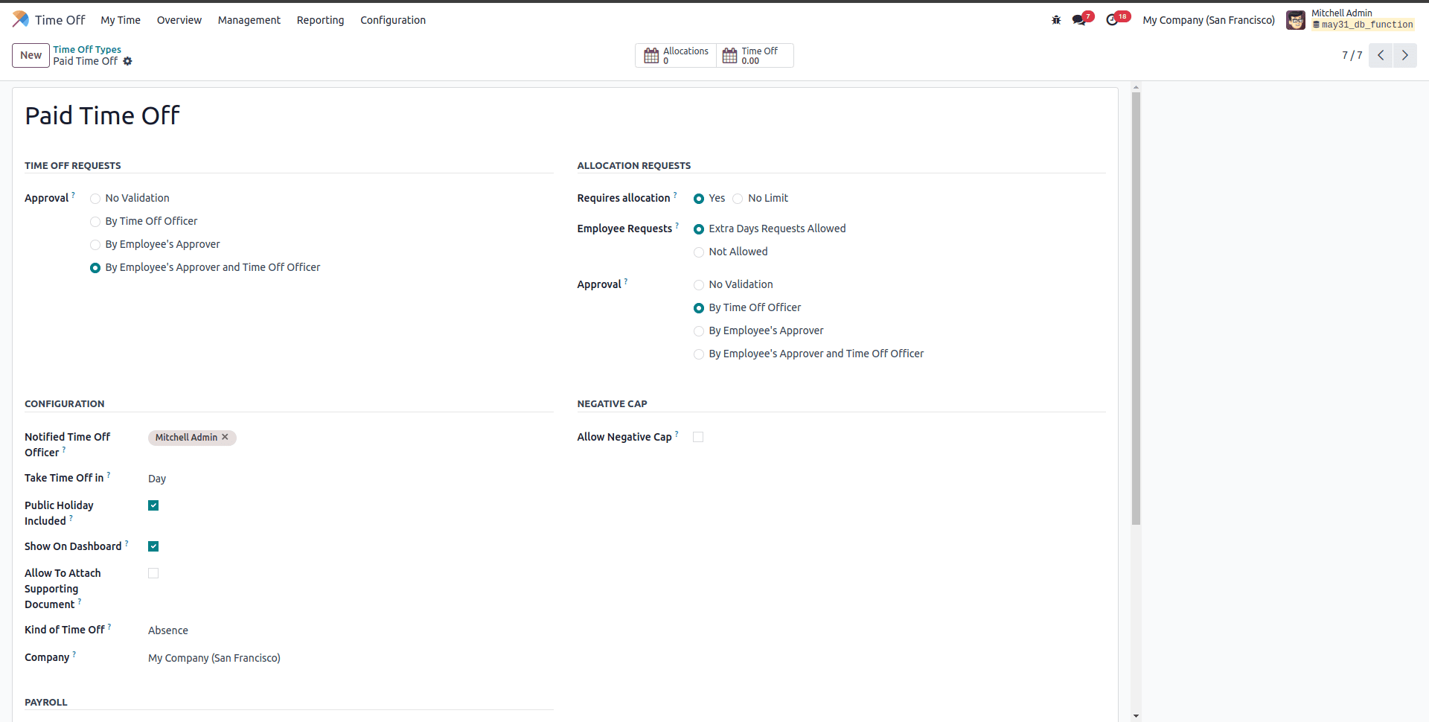
Task: Remove the Mitchell Admin tag with X
Action: click(x=226, y=437)
